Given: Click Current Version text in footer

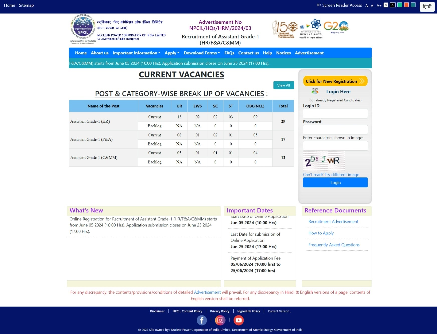Looking at the screenshot, I should [x=279, y=311].
